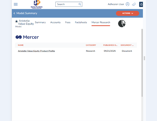Click the Document type cell

click(127, 51)
